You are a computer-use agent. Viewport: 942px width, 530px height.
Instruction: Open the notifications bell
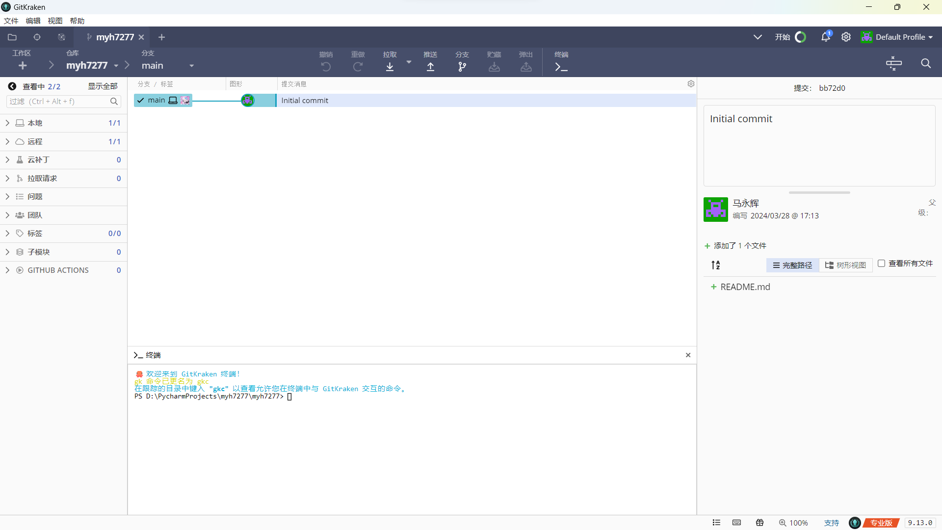(x=826, y=37)
